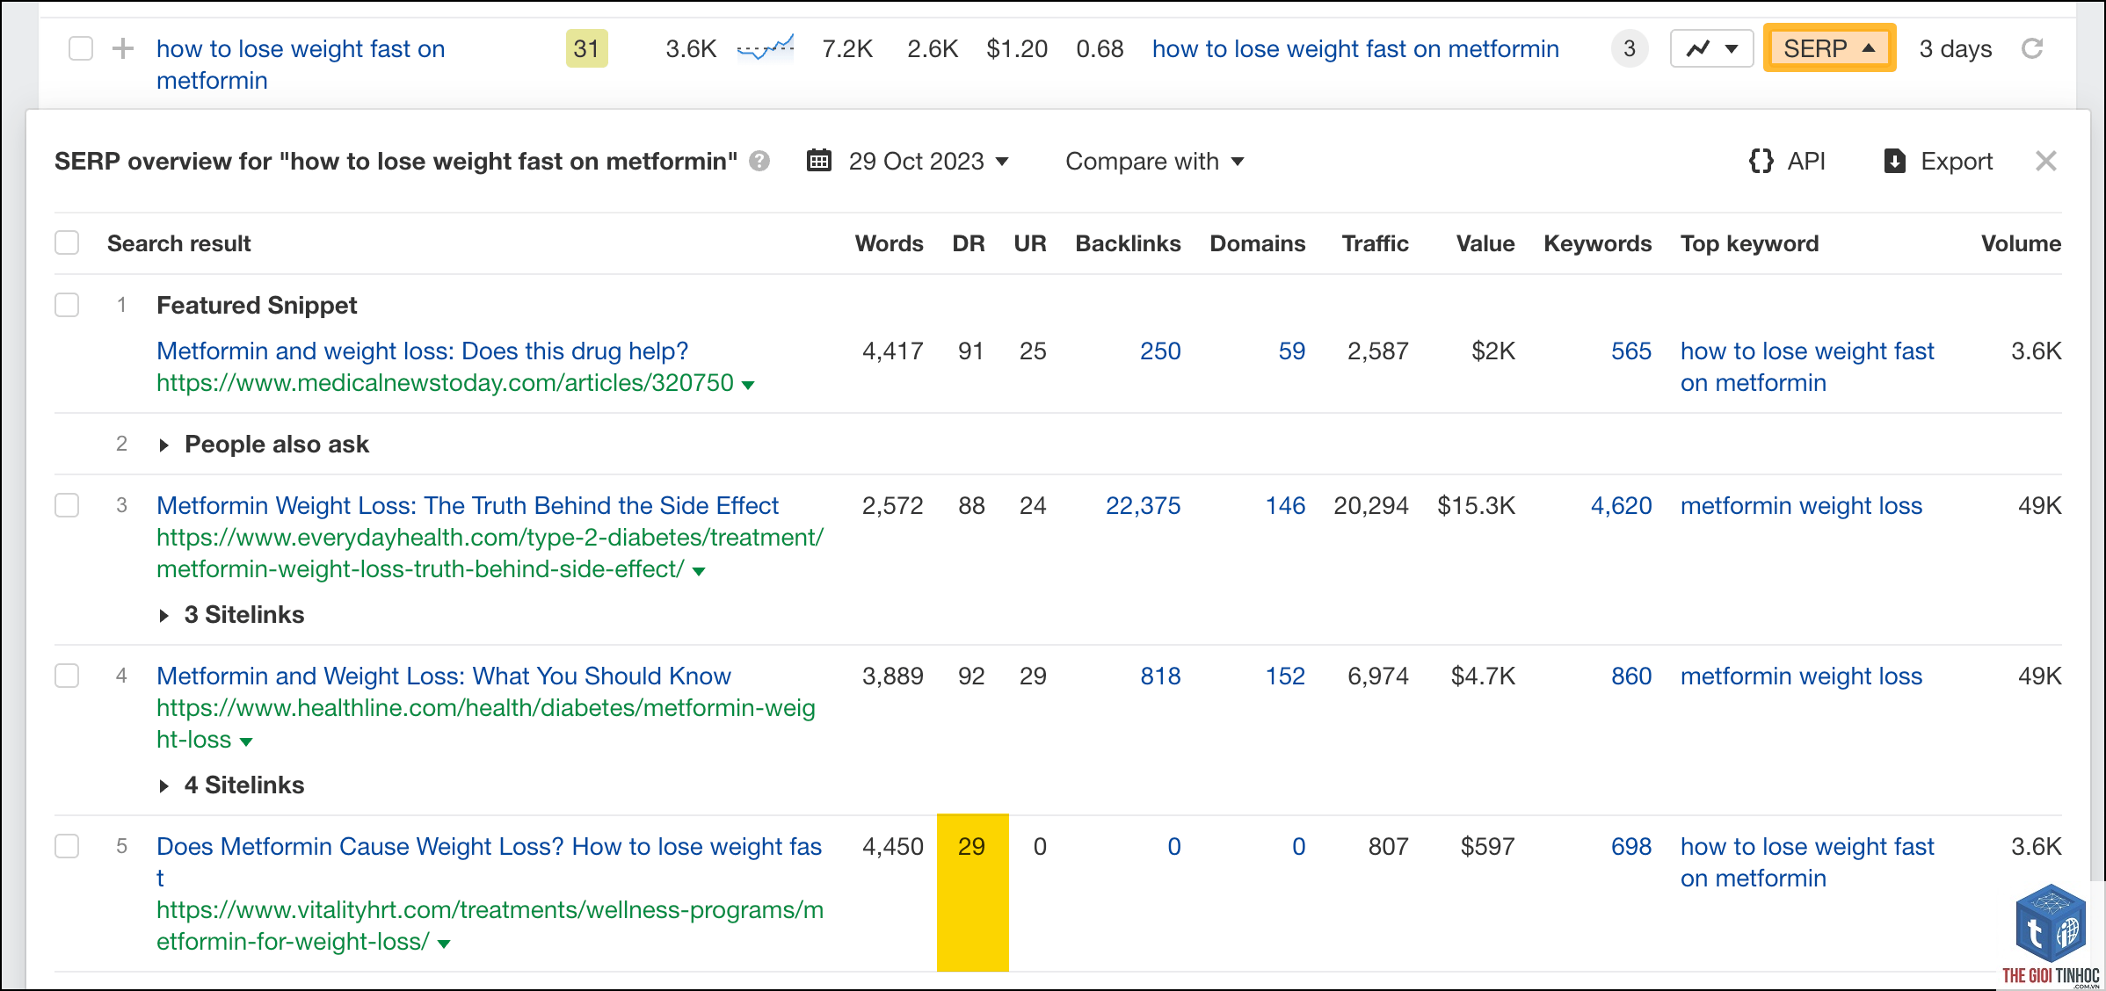The image size is (2106, 991).
Task: Open parent topic link in keyword row
Action: point(1355,48)
